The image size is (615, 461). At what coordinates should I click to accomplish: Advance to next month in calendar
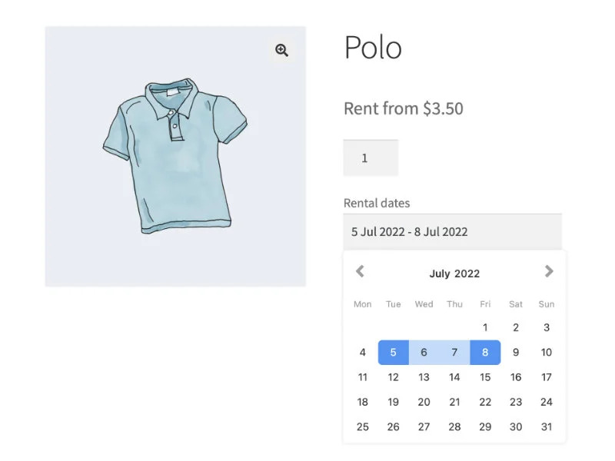(x=549, y=271)
